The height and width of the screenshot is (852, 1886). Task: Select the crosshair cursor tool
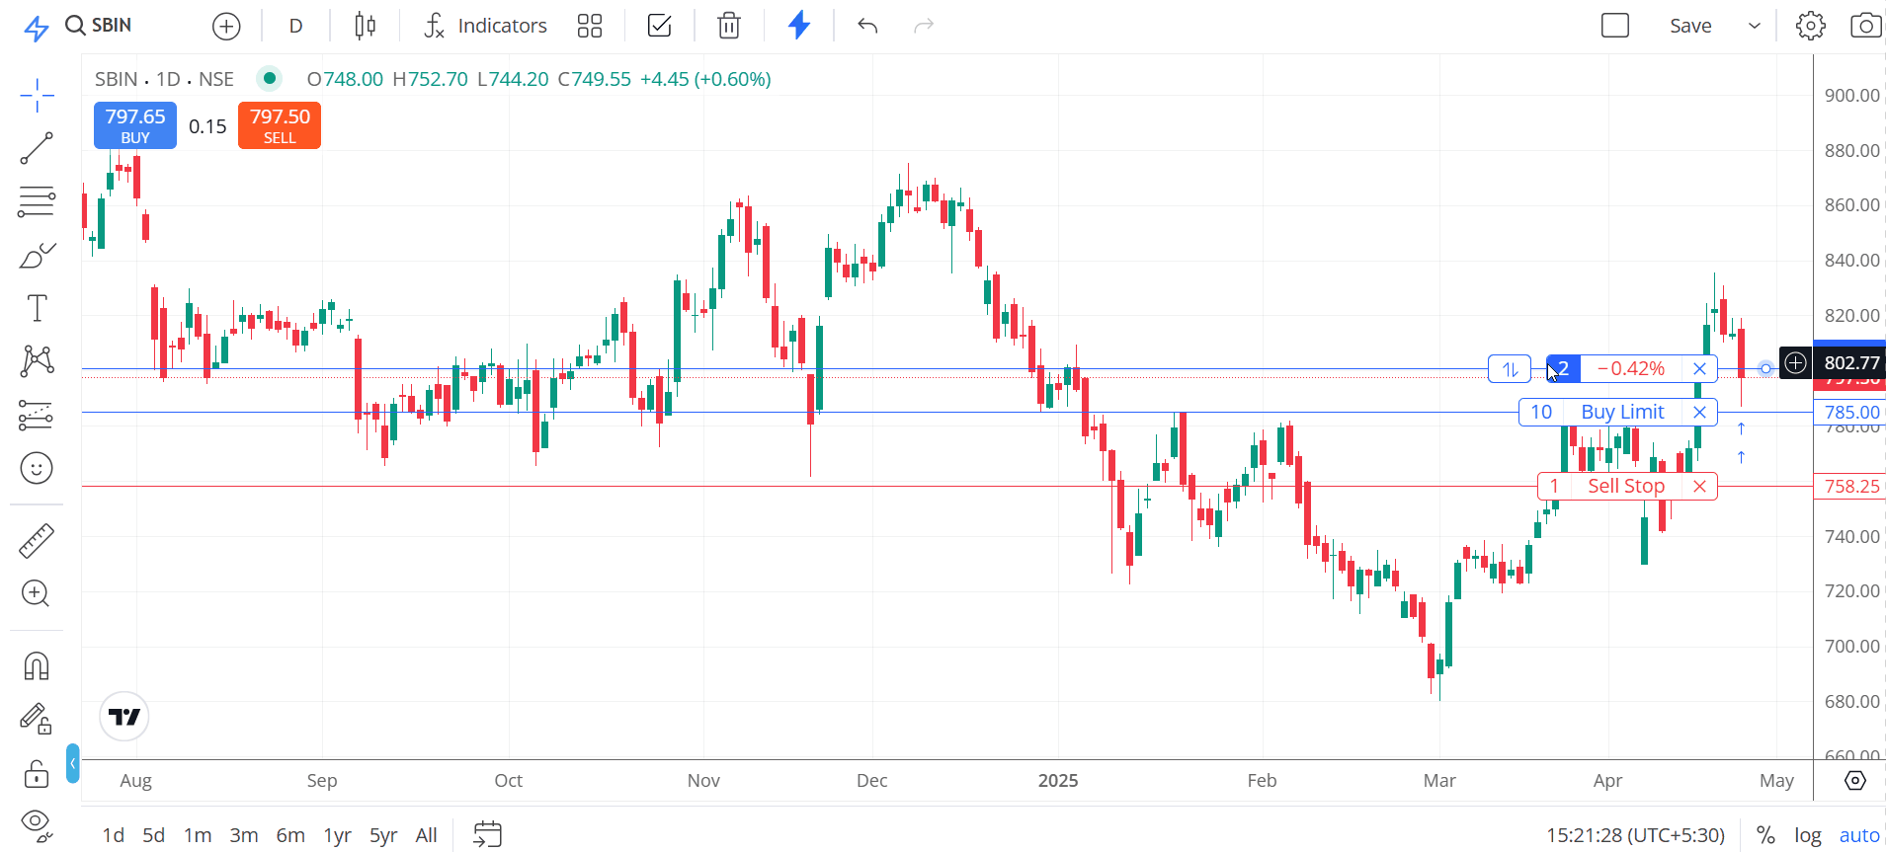pos(37,96)
